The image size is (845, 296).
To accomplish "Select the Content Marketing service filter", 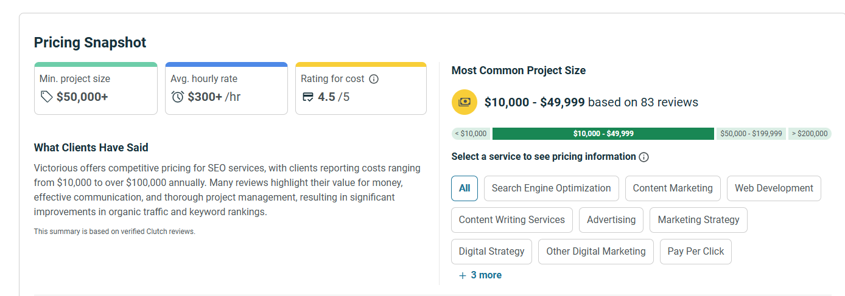I will 673,188.
